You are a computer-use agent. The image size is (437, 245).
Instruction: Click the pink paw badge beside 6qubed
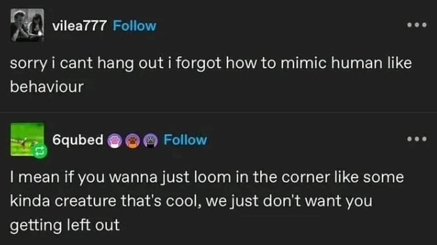(115, 140)
